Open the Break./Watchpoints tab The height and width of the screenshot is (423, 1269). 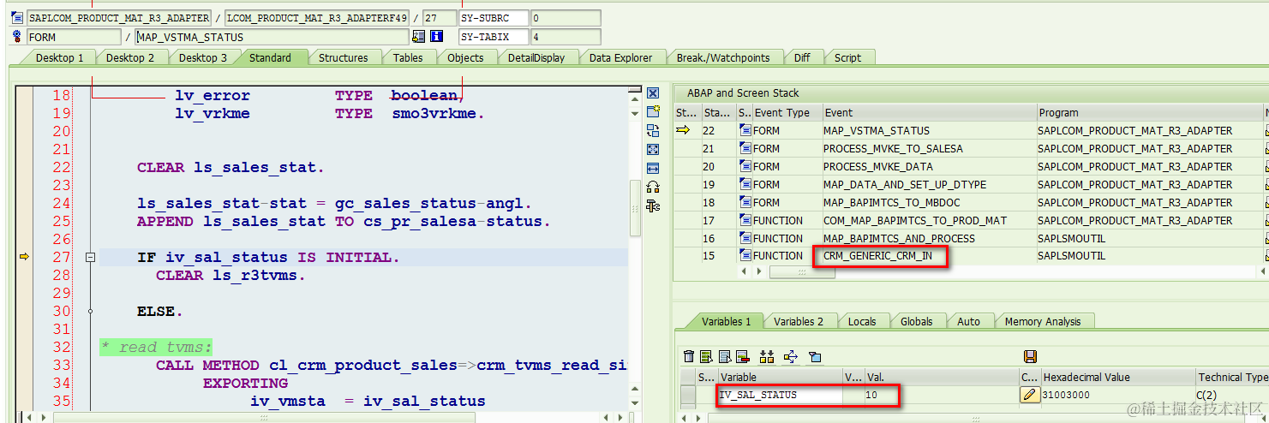point(723,57)
